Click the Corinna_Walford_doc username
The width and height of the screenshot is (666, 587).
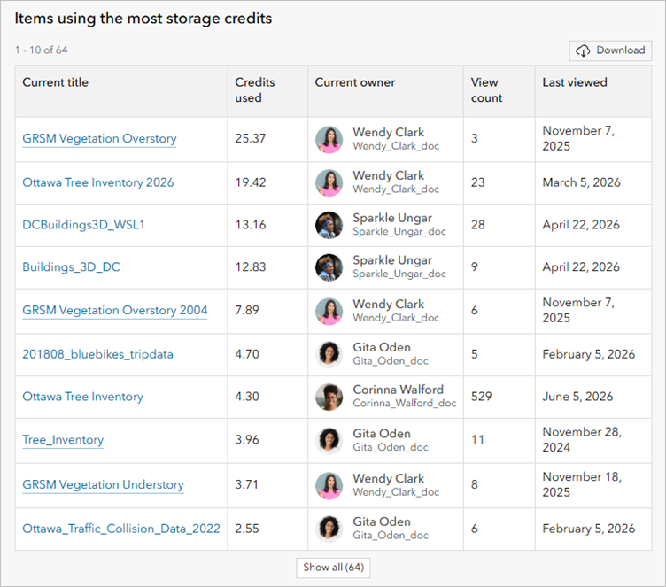coord(405,404)
